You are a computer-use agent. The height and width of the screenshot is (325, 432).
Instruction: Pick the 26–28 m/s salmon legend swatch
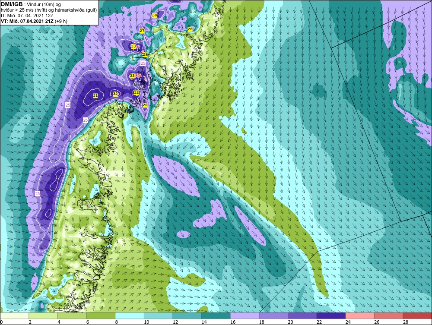point(388,316)
